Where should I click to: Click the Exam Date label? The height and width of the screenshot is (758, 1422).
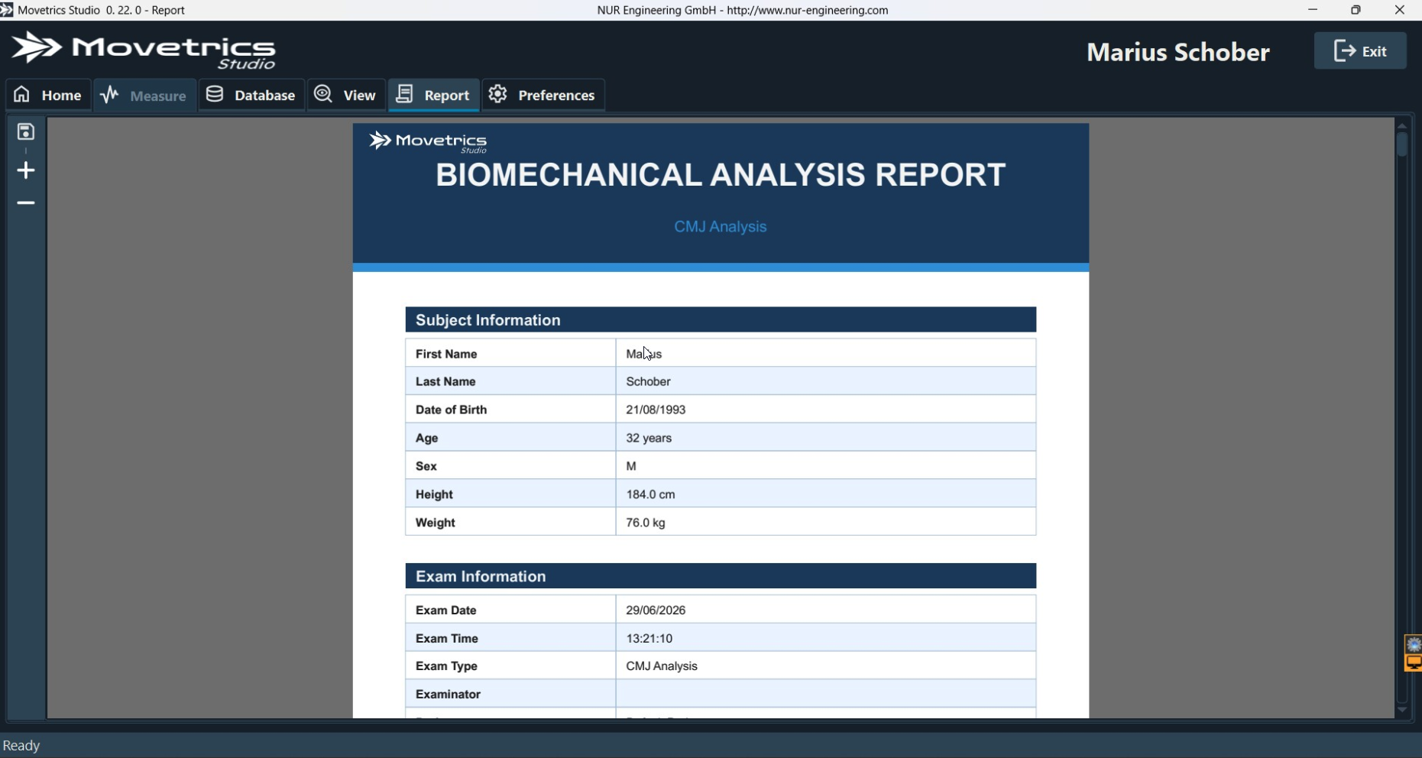click(x=446, y=611)
